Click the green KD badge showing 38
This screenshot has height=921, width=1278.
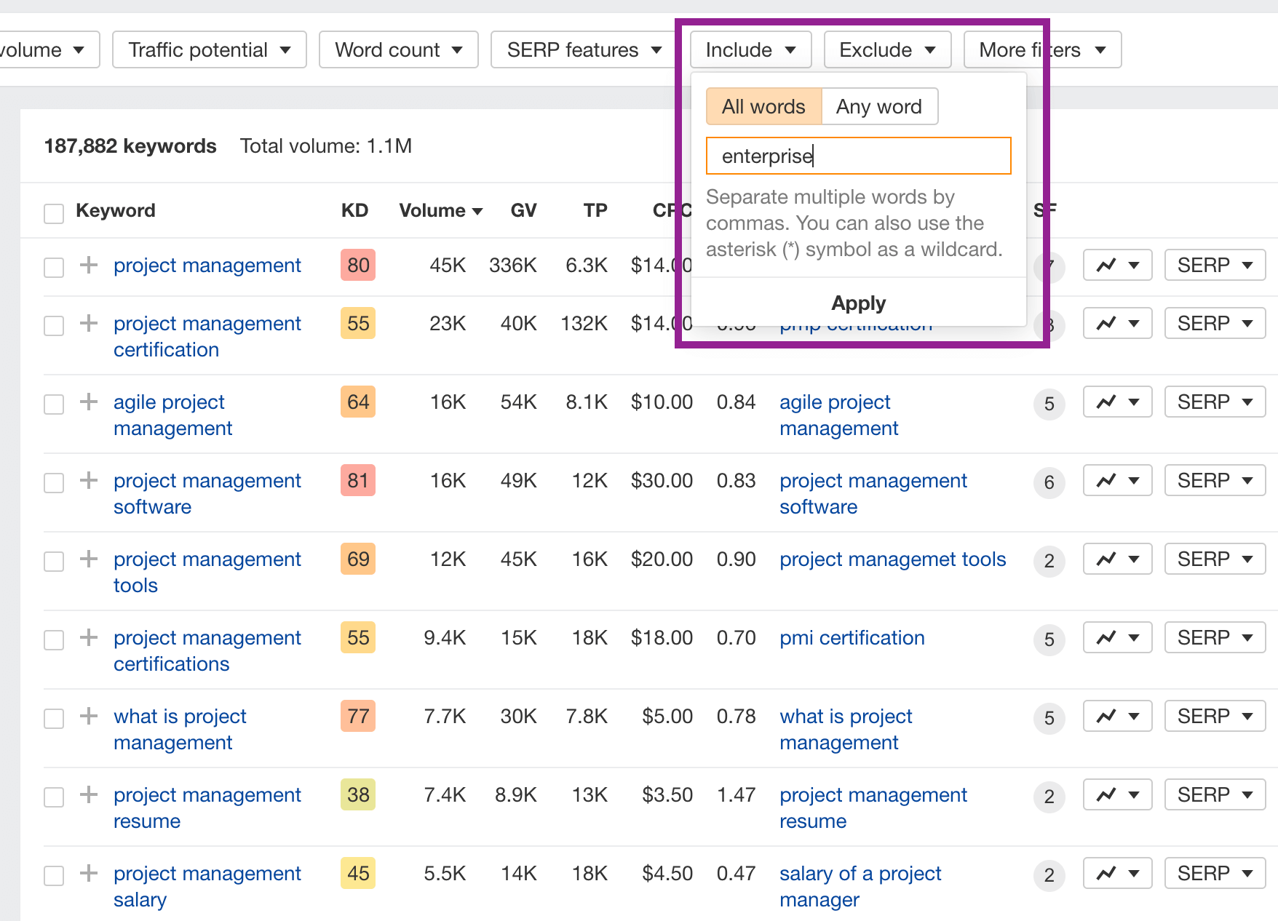(x=357, y=794)
